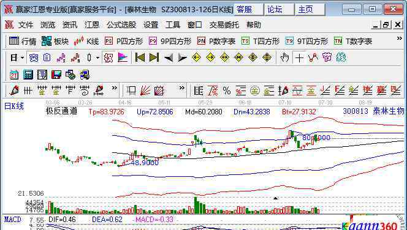Open the 资讯 menu
407x230 pixels.
point(70,25)
